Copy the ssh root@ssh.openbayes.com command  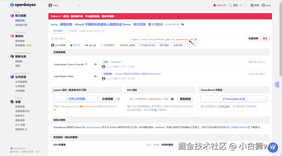coord(172,99)
